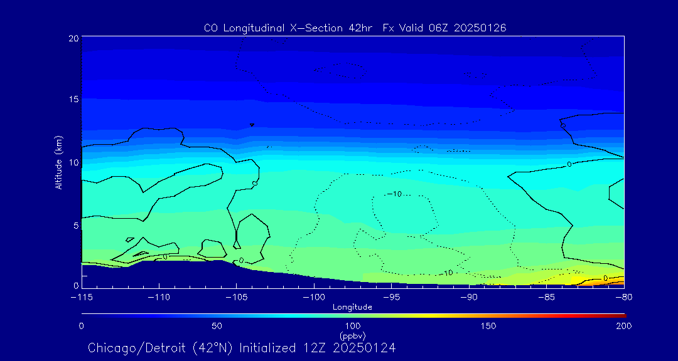The image size is (678, 361).
Task: Click the '-115' longitude axis tick label
Action: pyautogui.click(x=81, y=298)
